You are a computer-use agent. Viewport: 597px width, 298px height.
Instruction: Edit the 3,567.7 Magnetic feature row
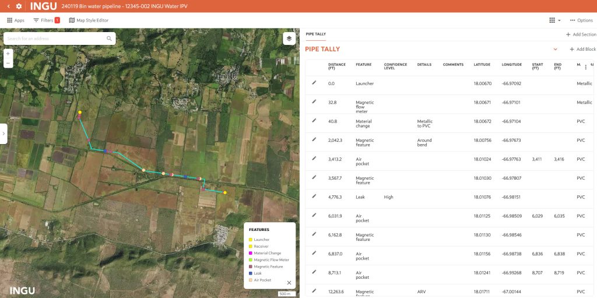coord(314,177)
